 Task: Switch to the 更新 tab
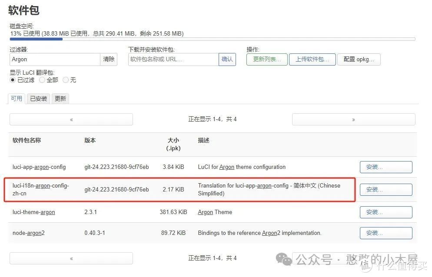[60, 99]
